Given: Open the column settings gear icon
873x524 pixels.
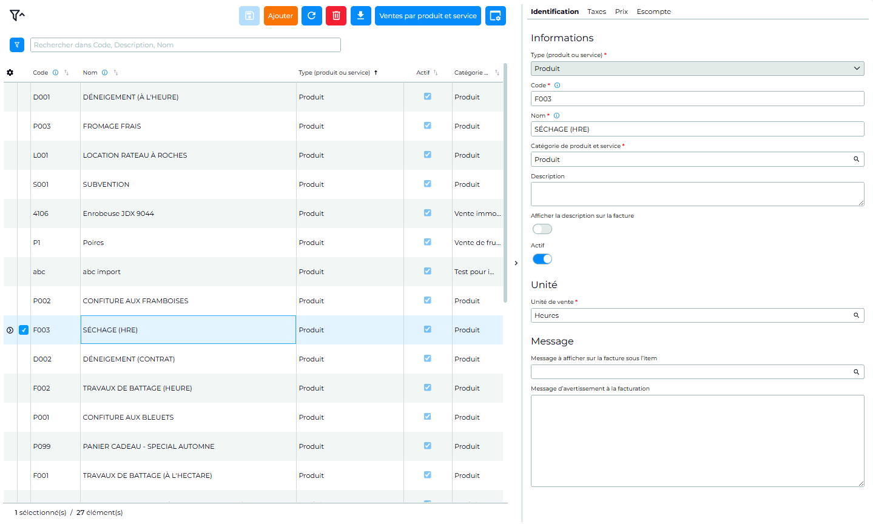Looking at the screenshot, I should (x=10, y=73).
